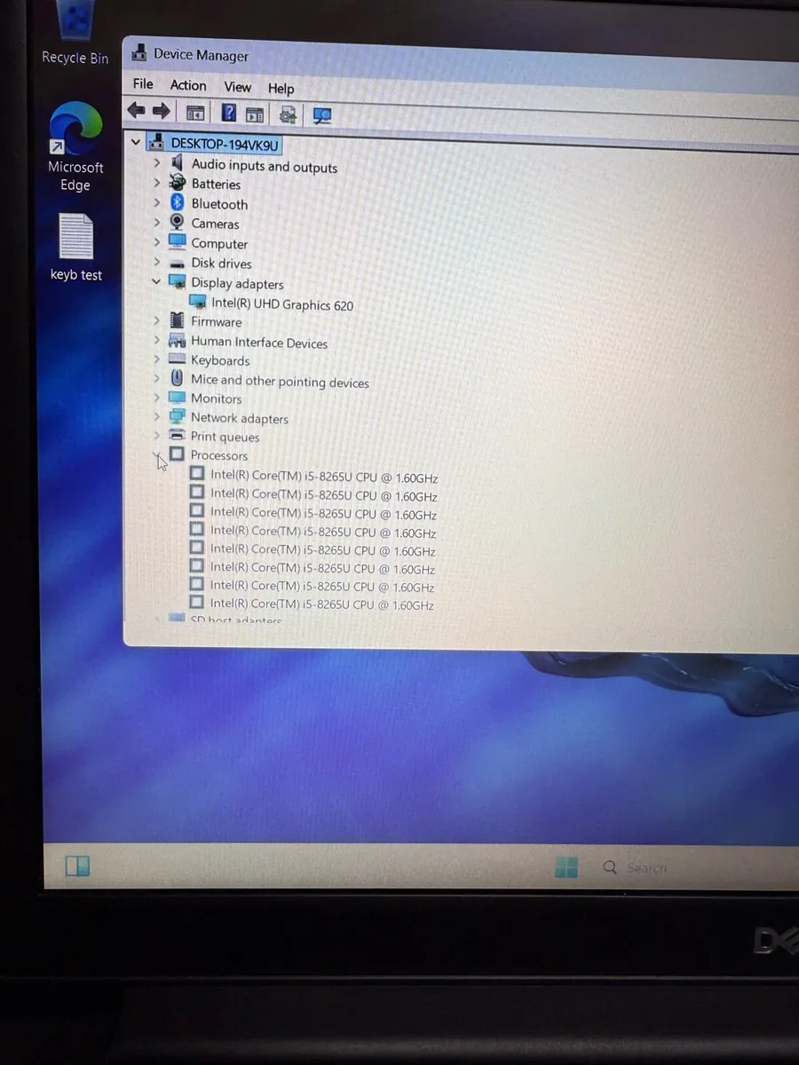This screenshot has height=1065, width=799.
Task: Select the Batteries category icon
Action: 177,183
